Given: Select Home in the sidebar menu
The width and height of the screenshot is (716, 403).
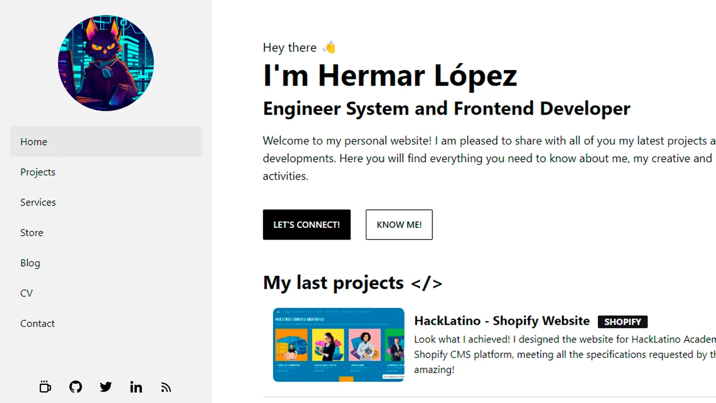Looking at the screenshot, I should pyautogui.click(x=106, y=142).
